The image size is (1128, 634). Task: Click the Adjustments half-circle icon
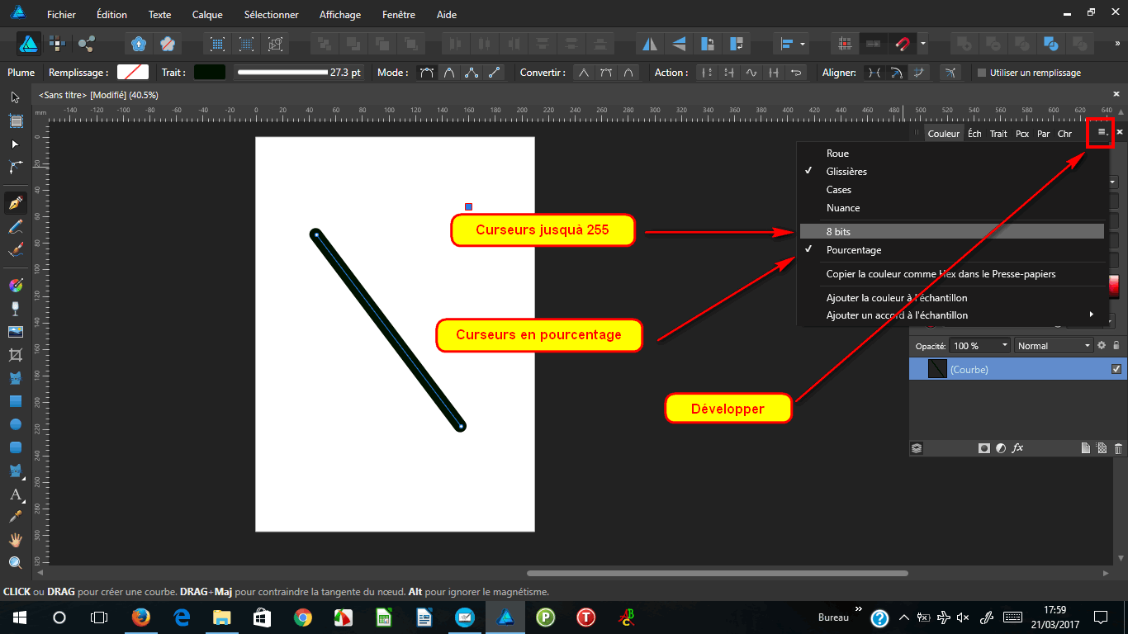(1001, 448)
